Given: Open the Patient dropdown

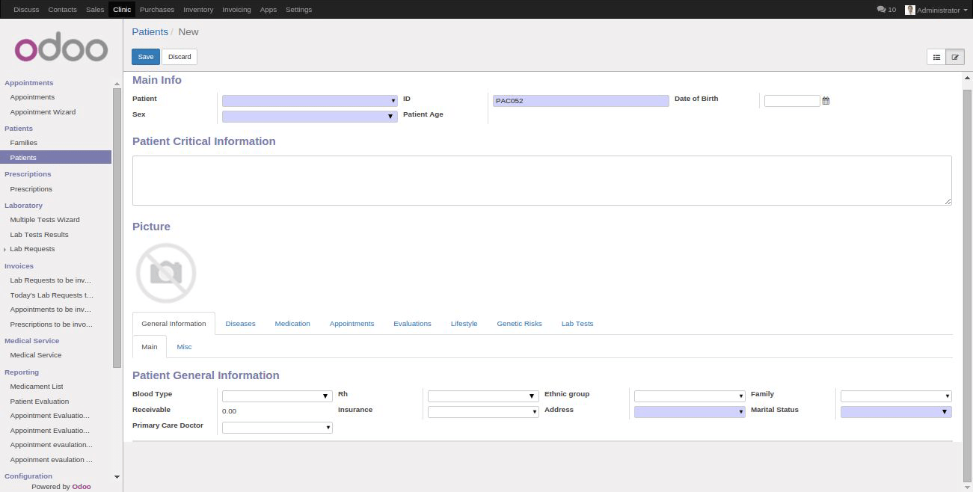Looking at the screenshot, I should tap(310, 101).
